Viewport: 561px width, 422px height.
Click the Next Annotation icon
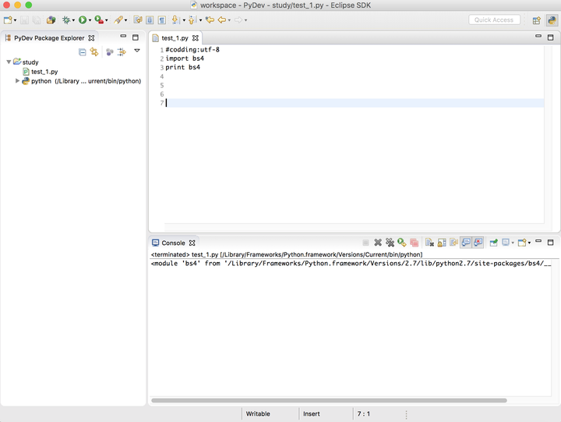coord(175,20)
